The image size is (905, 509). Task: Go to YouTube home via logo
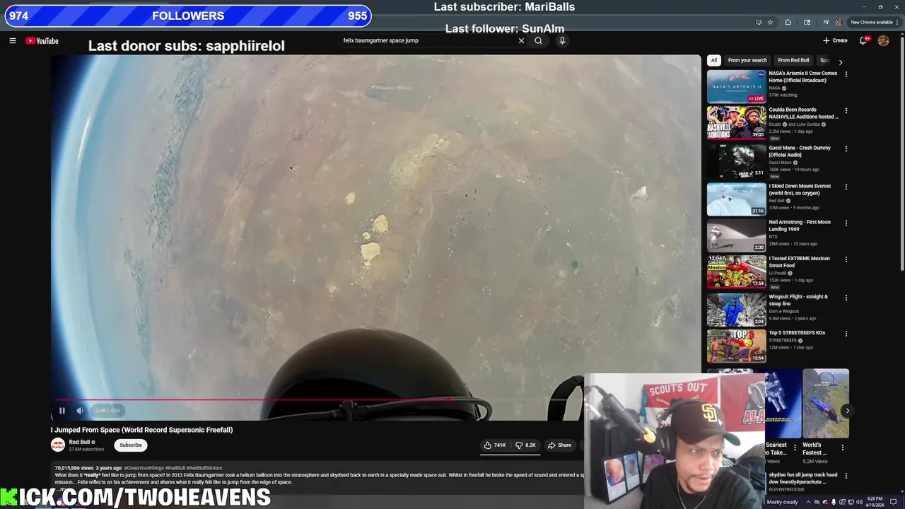42,41
